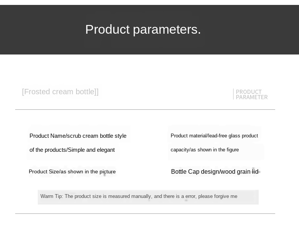Click the vertical bar beside PRODUCT PARAMETER
Image resolution: width=299 pixels, height=232 pixels.
tap(233, 94)
